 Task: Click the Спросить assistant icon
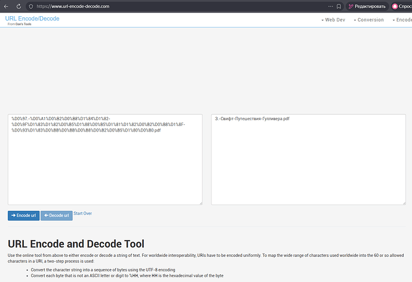(395, 6)
